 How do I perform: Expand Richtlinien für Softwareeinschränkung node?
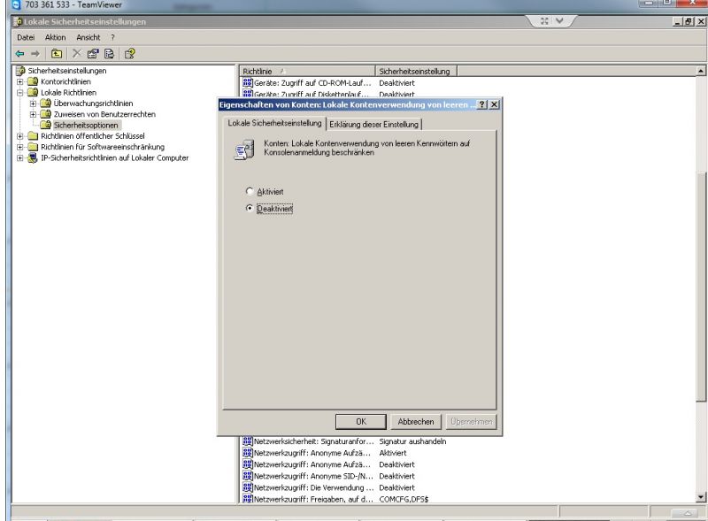point(20,147)
